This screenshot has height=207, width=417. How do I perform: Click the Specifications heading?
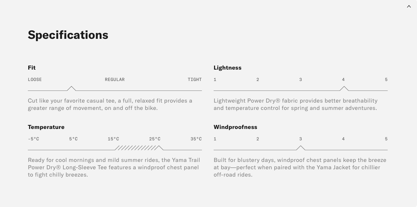coord(68,35)
